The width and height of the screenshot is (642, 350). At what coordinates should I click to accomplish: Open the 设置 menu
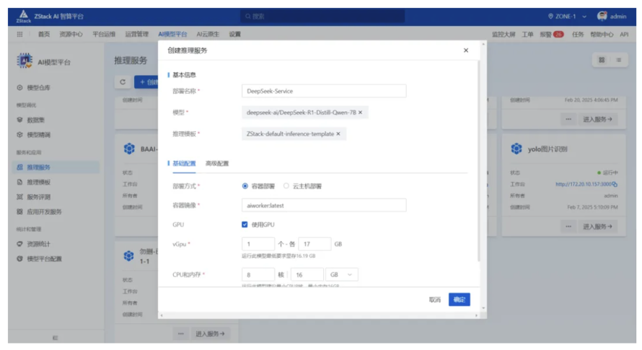click(x=235, y=34)
